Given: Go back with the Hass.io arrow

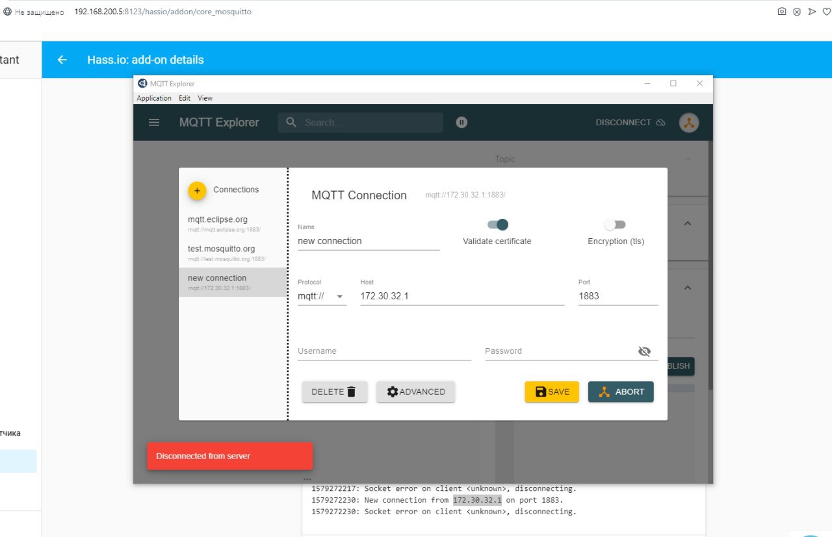Looking at the screenshot, I should [62, 60].
